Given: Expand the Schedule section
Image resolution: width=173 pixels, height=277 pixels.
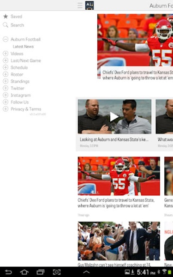Looking at the screenshot, I should point(6,67).
